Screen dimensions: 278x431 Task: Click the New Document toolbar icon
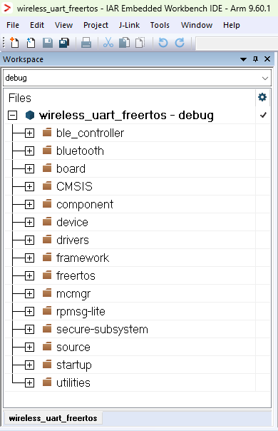pos(14,43)
